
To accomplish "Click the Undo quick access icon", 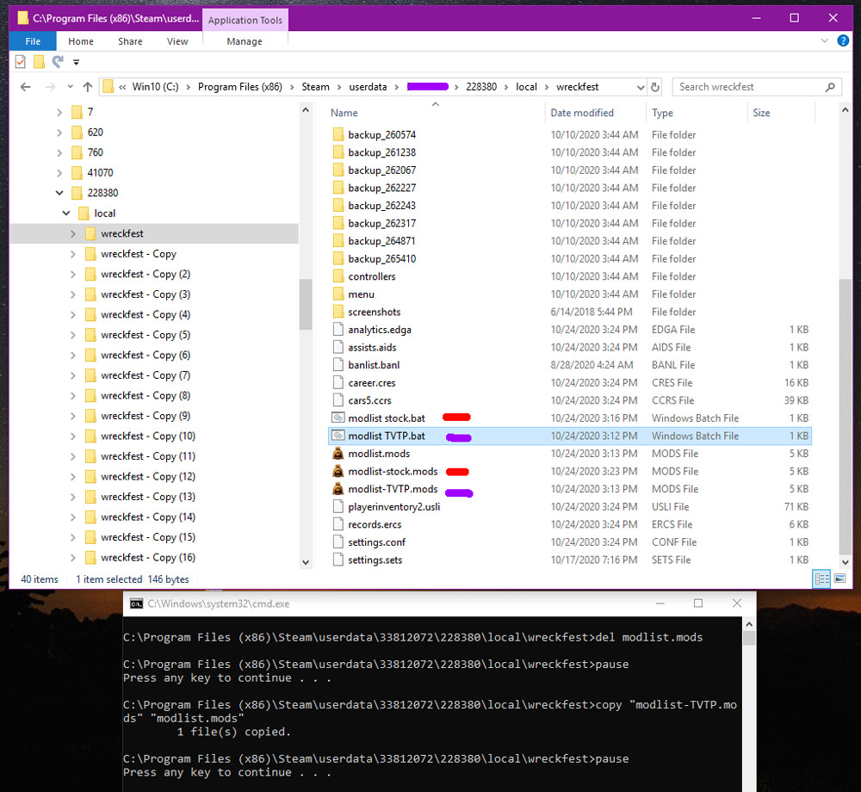I will pos(58,61).
